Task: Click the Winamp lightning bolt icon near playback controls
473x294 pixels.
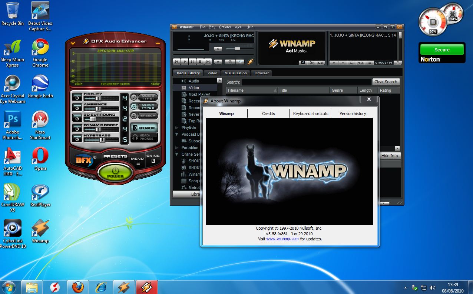Action: point(251,62)
